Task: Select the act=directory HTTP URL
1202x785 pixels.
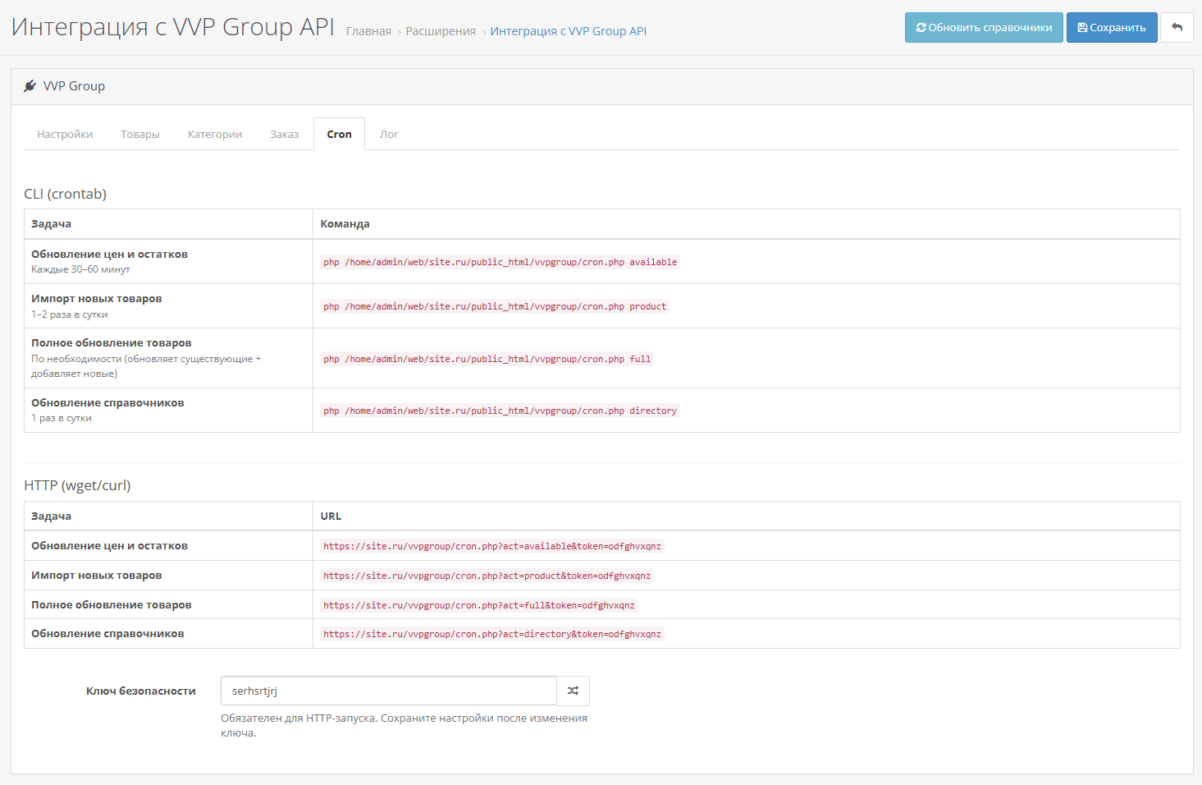Action: (x=492, y=634)
